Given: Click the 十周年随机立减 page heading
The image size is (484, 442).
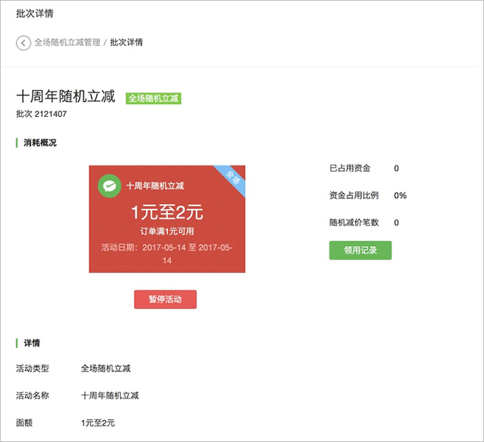Looking at the screenshot, I should coord(65,96).
